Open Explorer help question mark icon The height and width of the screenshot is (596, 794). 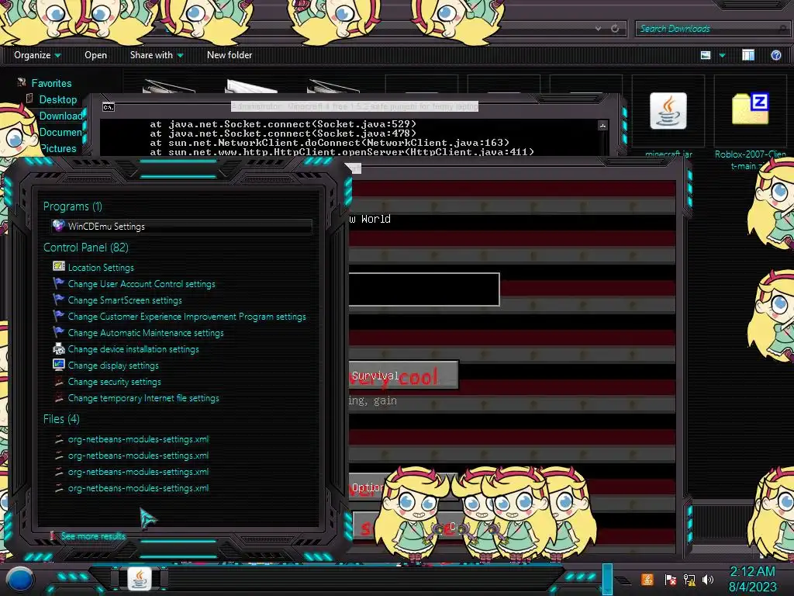[x=775, y=55]
